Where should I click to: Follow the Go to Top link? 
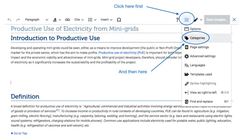point(20,133)
